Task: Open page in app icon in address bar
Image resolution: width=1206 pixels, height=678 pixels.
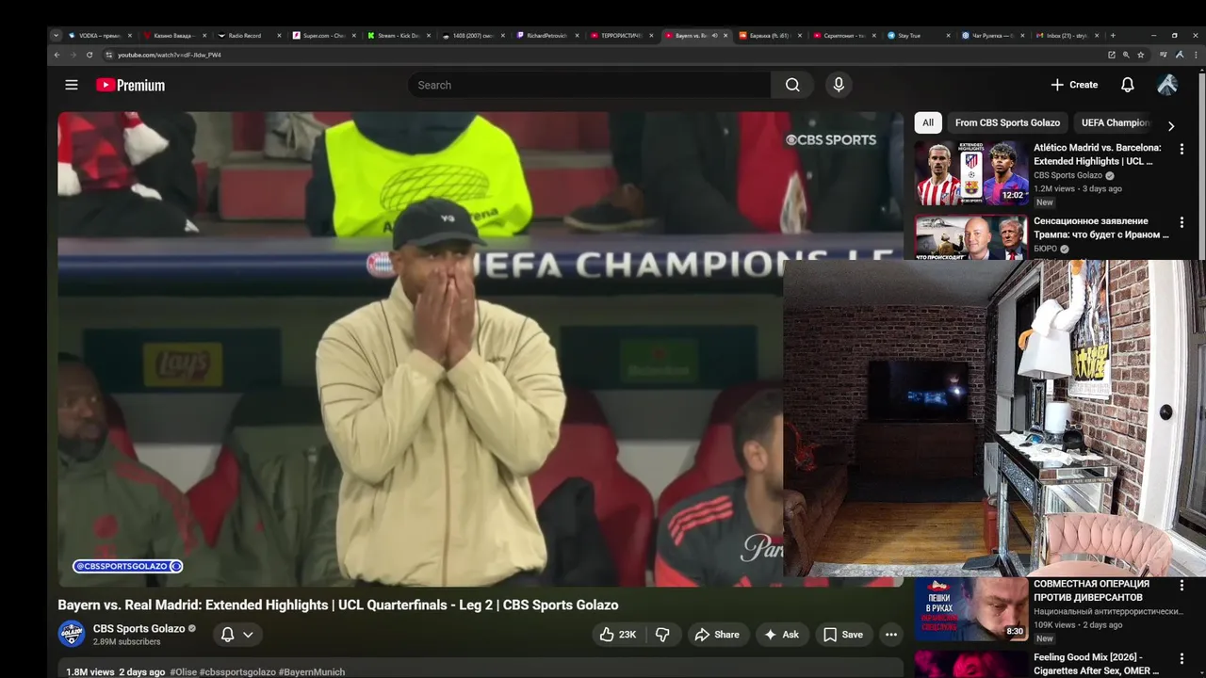Action: [x=1112, y=55]
